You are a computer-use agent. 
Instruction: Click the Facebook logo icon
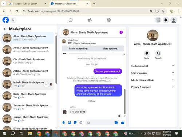[x=5, y=20]
